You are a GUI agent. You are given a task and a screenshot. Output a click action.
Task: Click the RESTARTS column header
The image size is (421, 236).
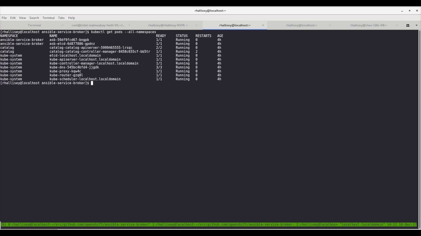(x=203, y=36)
